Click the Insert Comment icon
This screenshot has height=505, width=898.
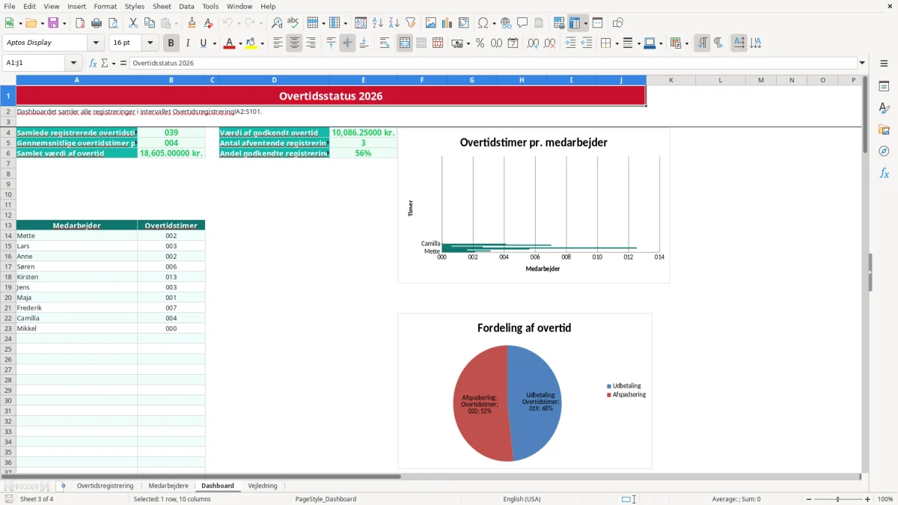[x=522, y=23]
